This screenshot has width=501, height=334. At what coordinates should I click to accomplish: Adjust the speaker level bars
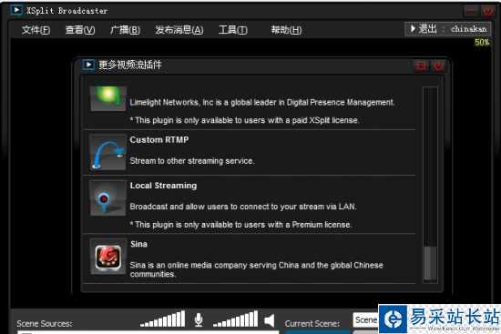pos(236,319)
